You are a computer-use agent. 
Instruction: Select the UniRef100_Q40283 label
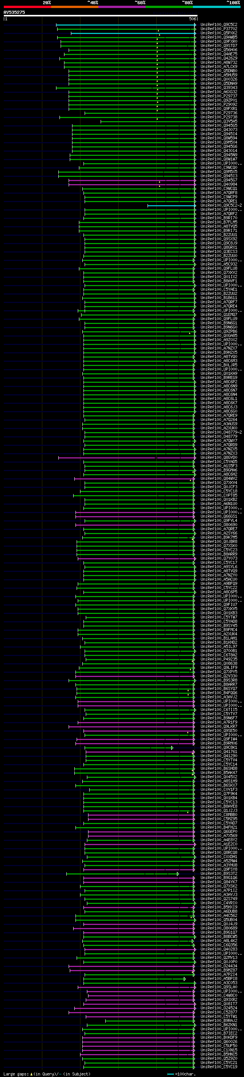pos(219,949)
